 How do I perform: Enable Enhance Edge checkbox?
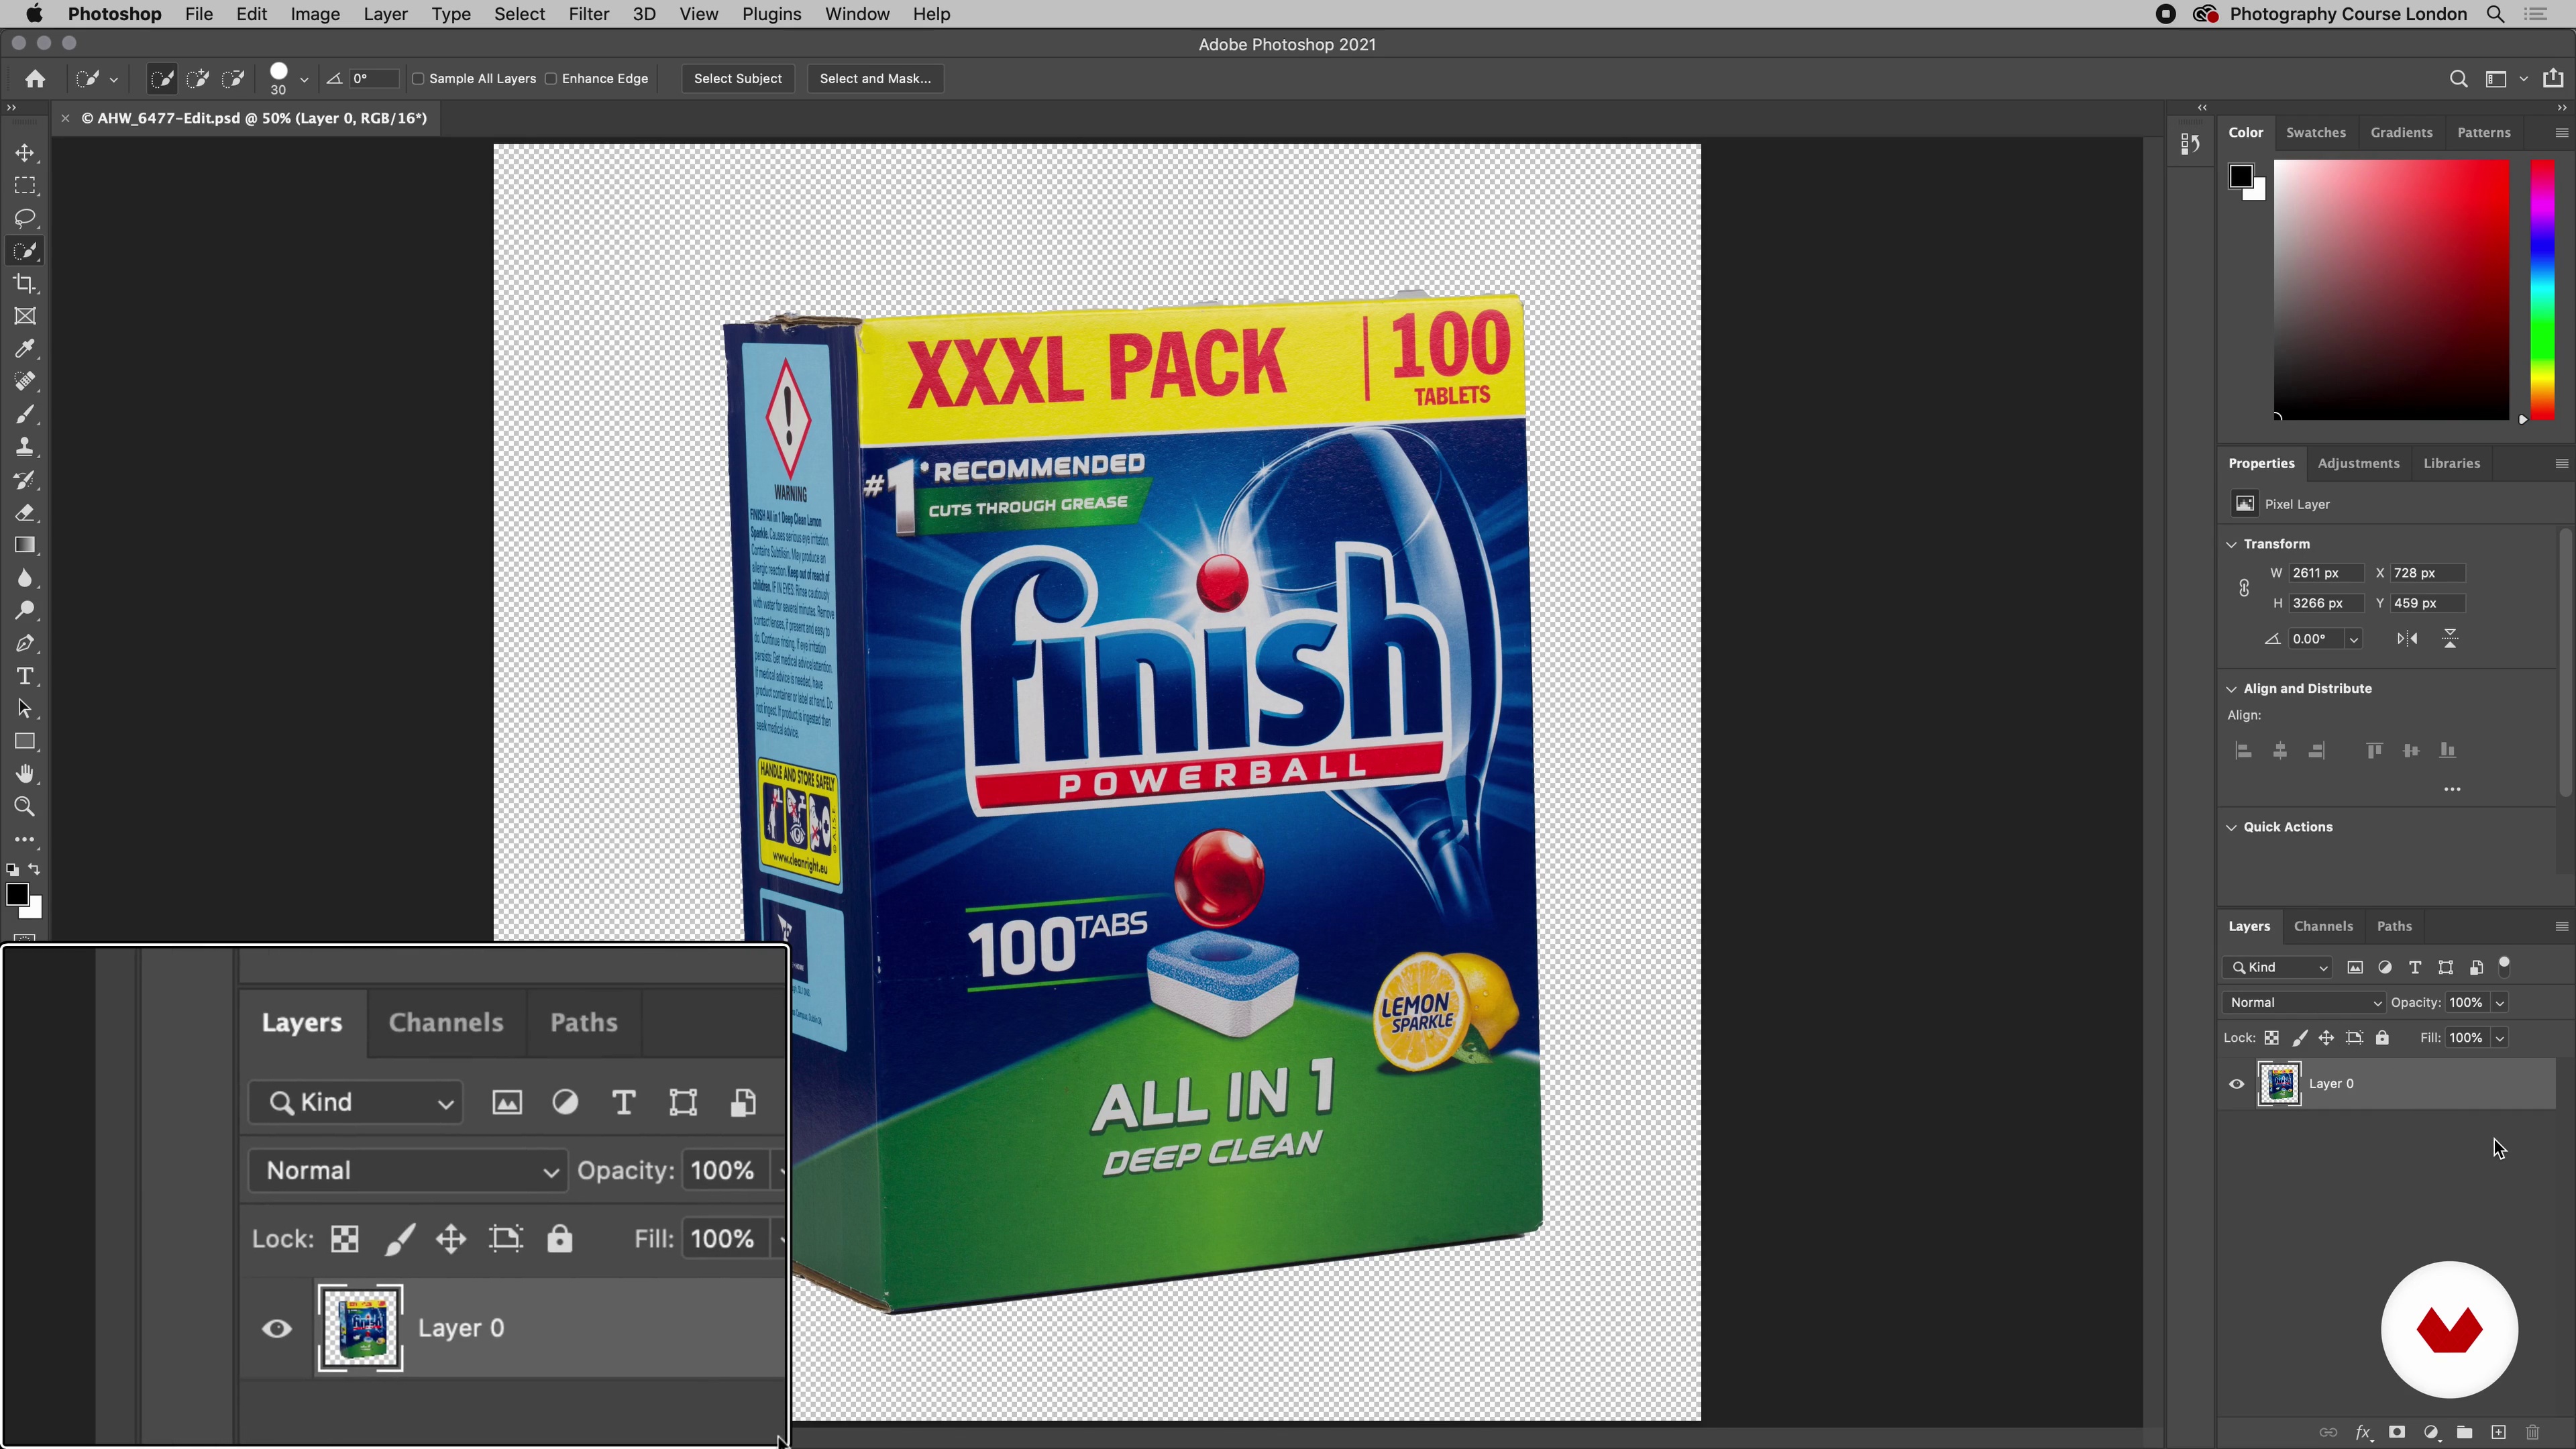[551, 79]
